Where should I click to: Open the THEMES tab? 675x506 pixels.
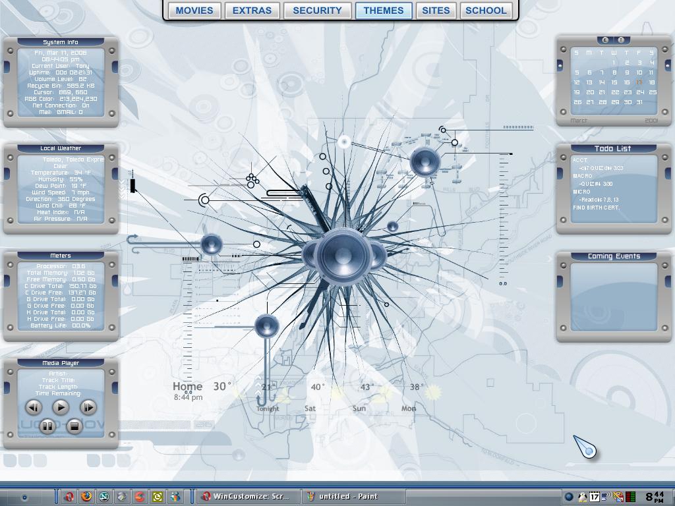384,11
